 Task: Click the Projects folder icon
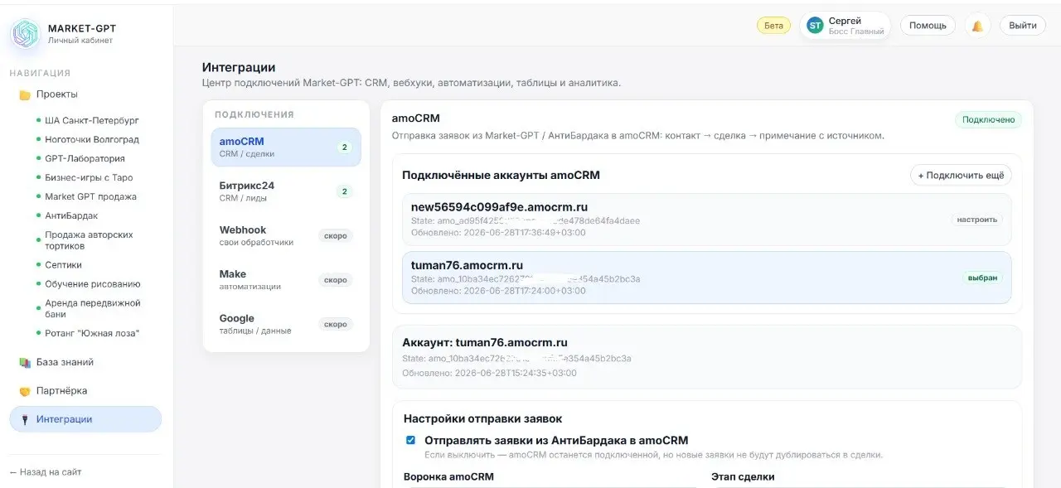pyautogui.click(x=25, y=94)
